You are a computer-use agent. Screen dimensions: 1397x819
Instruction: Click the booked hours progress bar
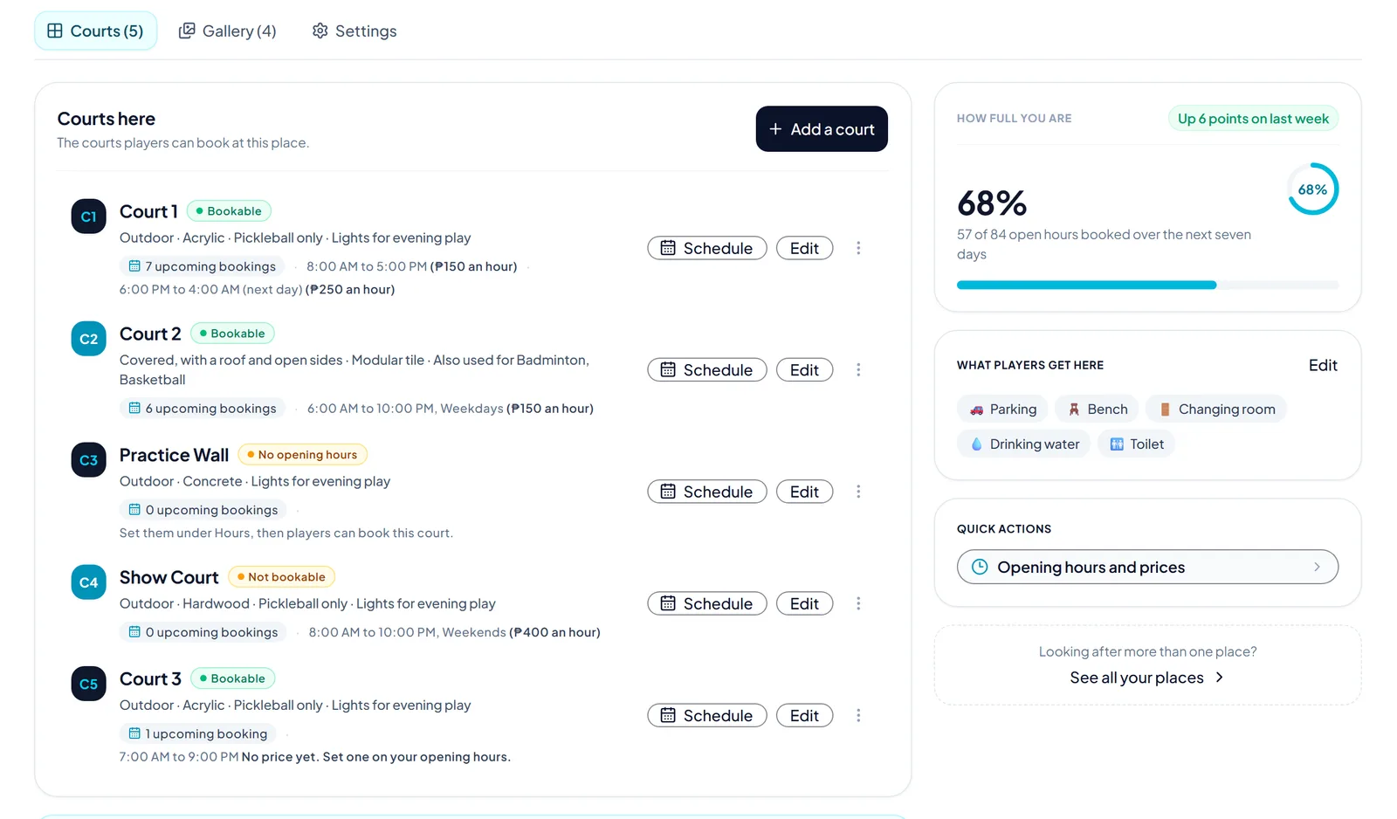pyautogui.click(x=1147, y=286)
